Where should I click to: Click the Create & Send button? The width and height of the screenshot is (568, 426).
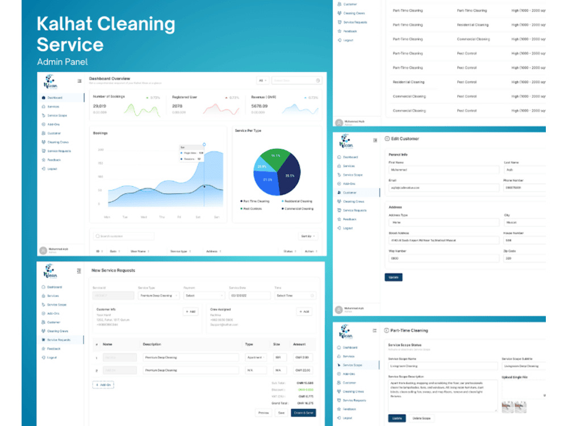[303, 412]
